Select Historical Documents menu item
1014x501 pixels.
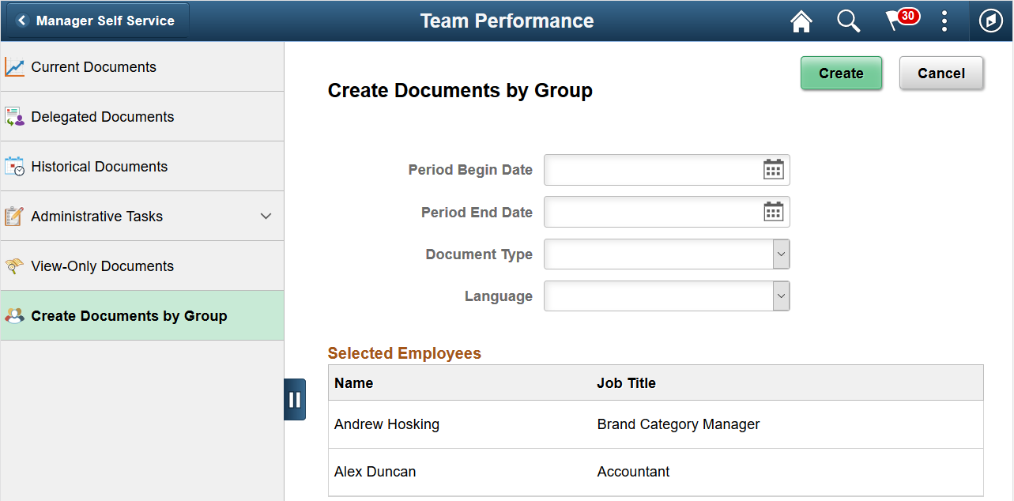pyautogui.click(x=142, y=167)
